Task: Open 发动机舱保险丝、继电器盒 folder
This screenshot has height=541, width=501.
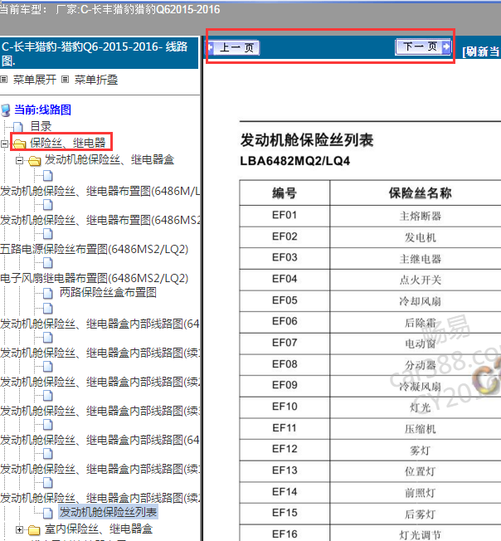Action: [x=109, y=159]
